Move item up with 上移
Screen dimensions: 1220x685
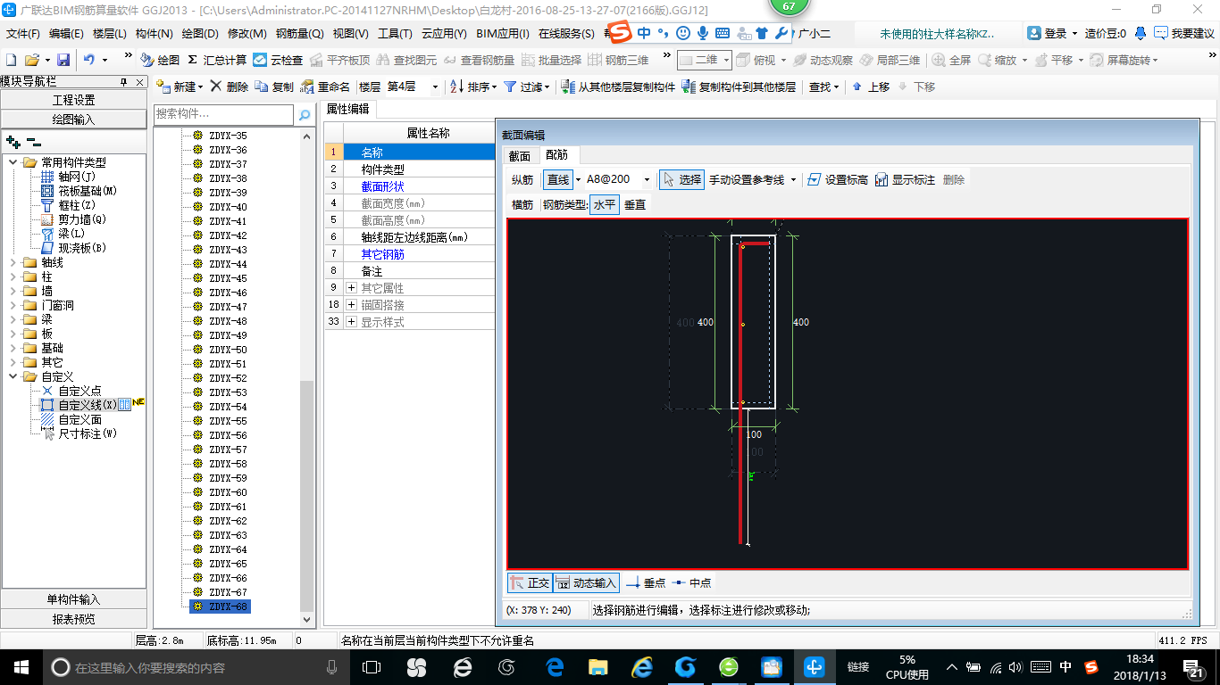click(871, 87)
